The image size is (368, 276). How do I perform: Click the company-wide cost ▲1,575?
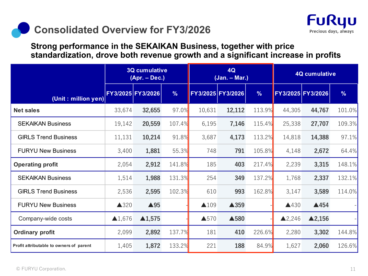pos(150,218)
